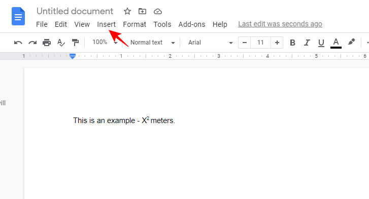Toggle Italic formatting
Screen dimensions: 369x199
click(x=307, y=43)
